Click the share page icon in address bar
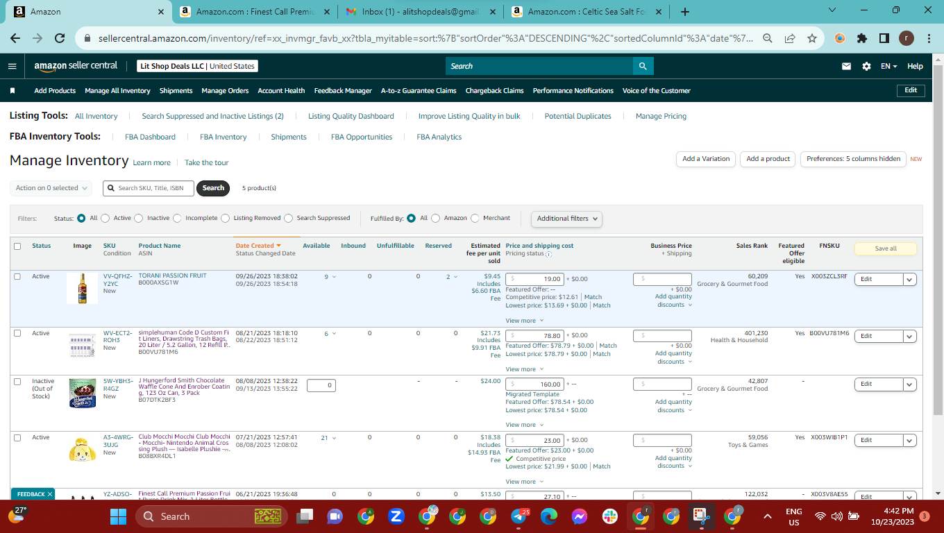This screenshot has height=533, width=944. point(790,39)
